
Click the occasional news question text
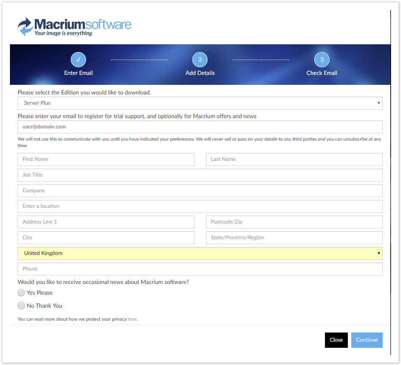[103, 282]
